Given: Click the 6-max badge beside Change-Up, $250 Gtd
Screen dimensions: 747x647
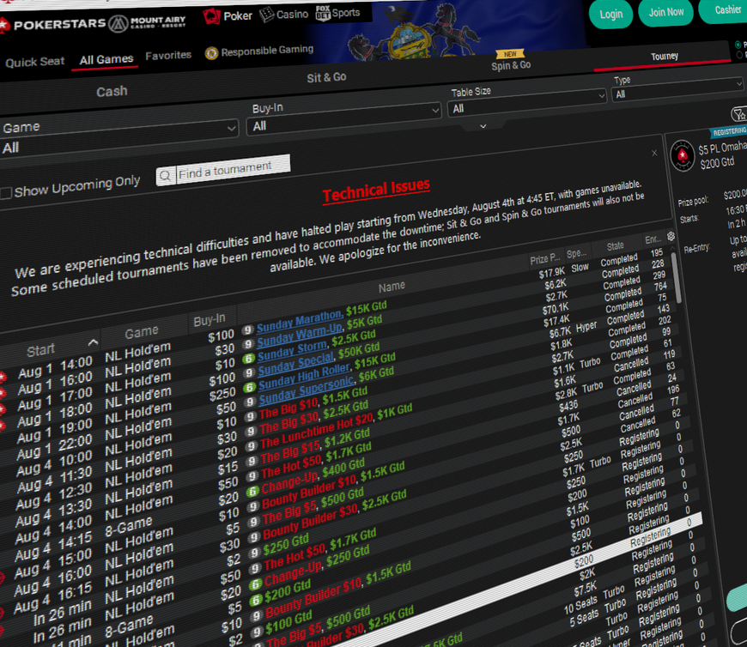Looking at the screenshot, I should (x=256, y=584).
